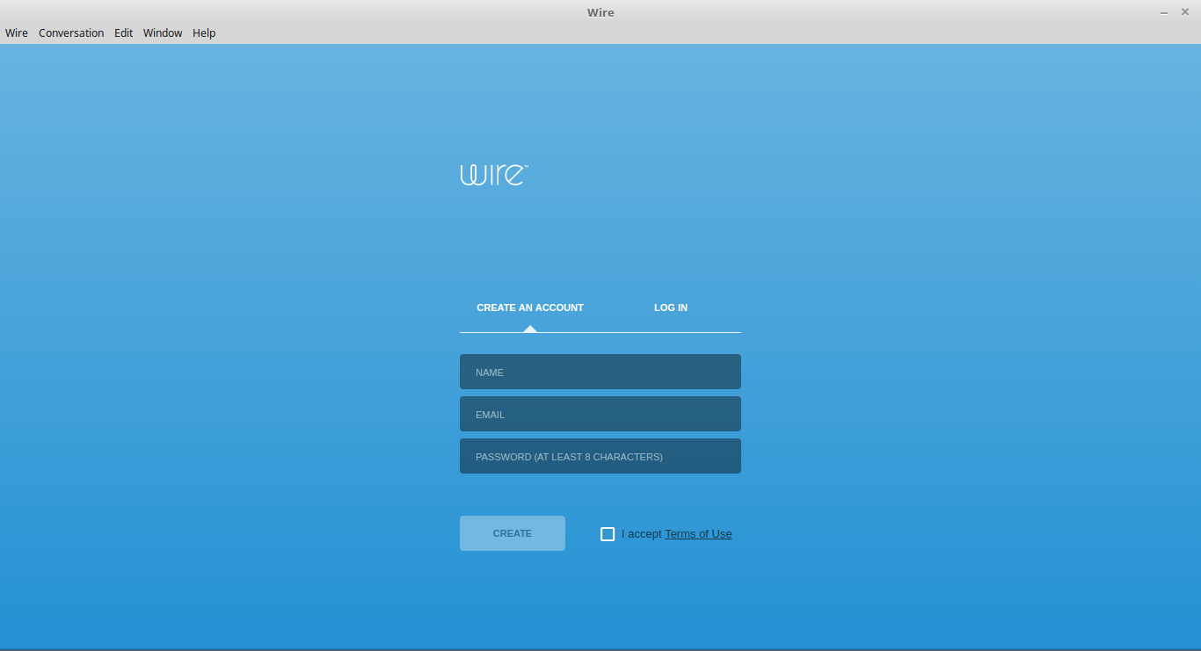Focus the Email input field
Screen dimensions: 1201x651
pos(600,414)
